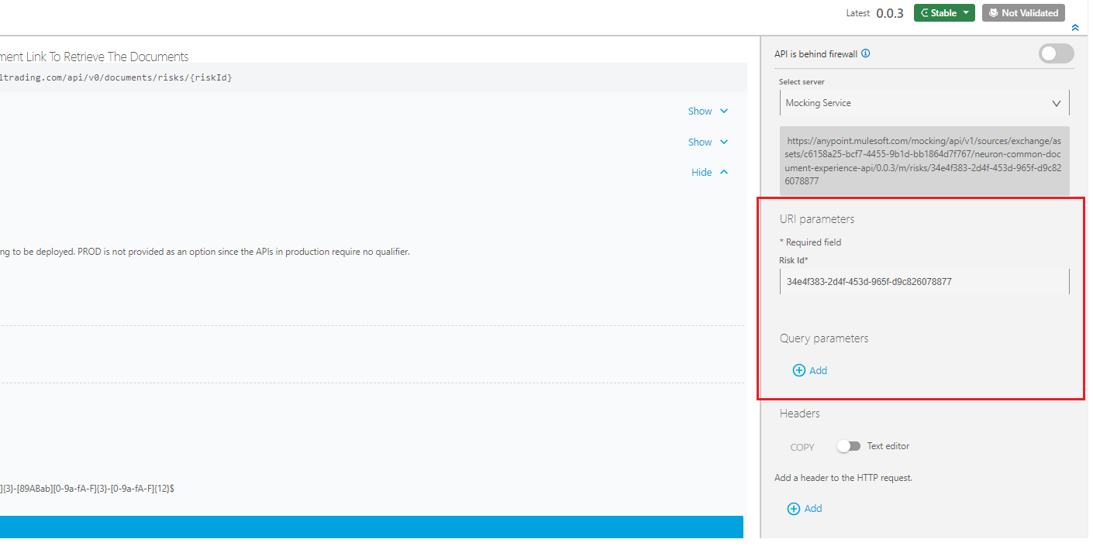The width and height of the screenshot is (1093, 546).
Task: Open the Mocking Service server selector
Action: (x=915, y=103)
